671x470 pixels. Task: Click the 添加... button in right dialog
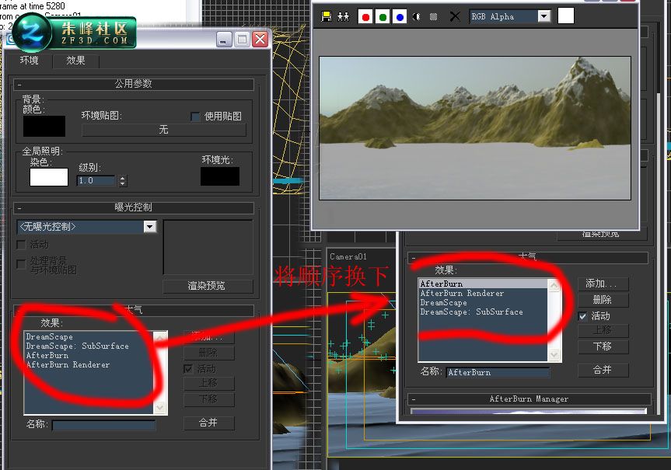(603, 284)
